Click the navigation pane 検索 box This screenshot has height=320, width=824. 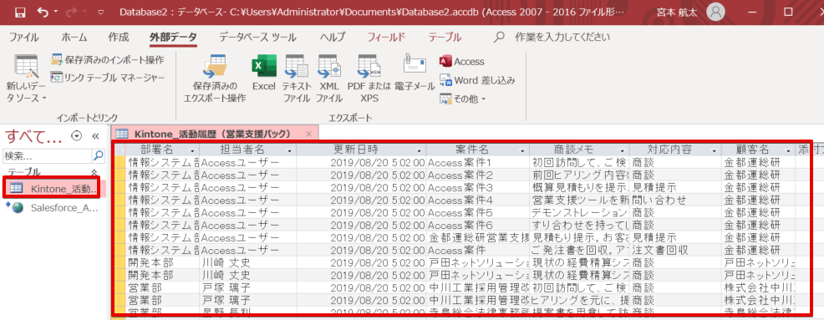48,155
